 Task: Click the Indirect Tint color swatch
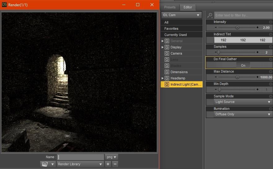[243, 40]
